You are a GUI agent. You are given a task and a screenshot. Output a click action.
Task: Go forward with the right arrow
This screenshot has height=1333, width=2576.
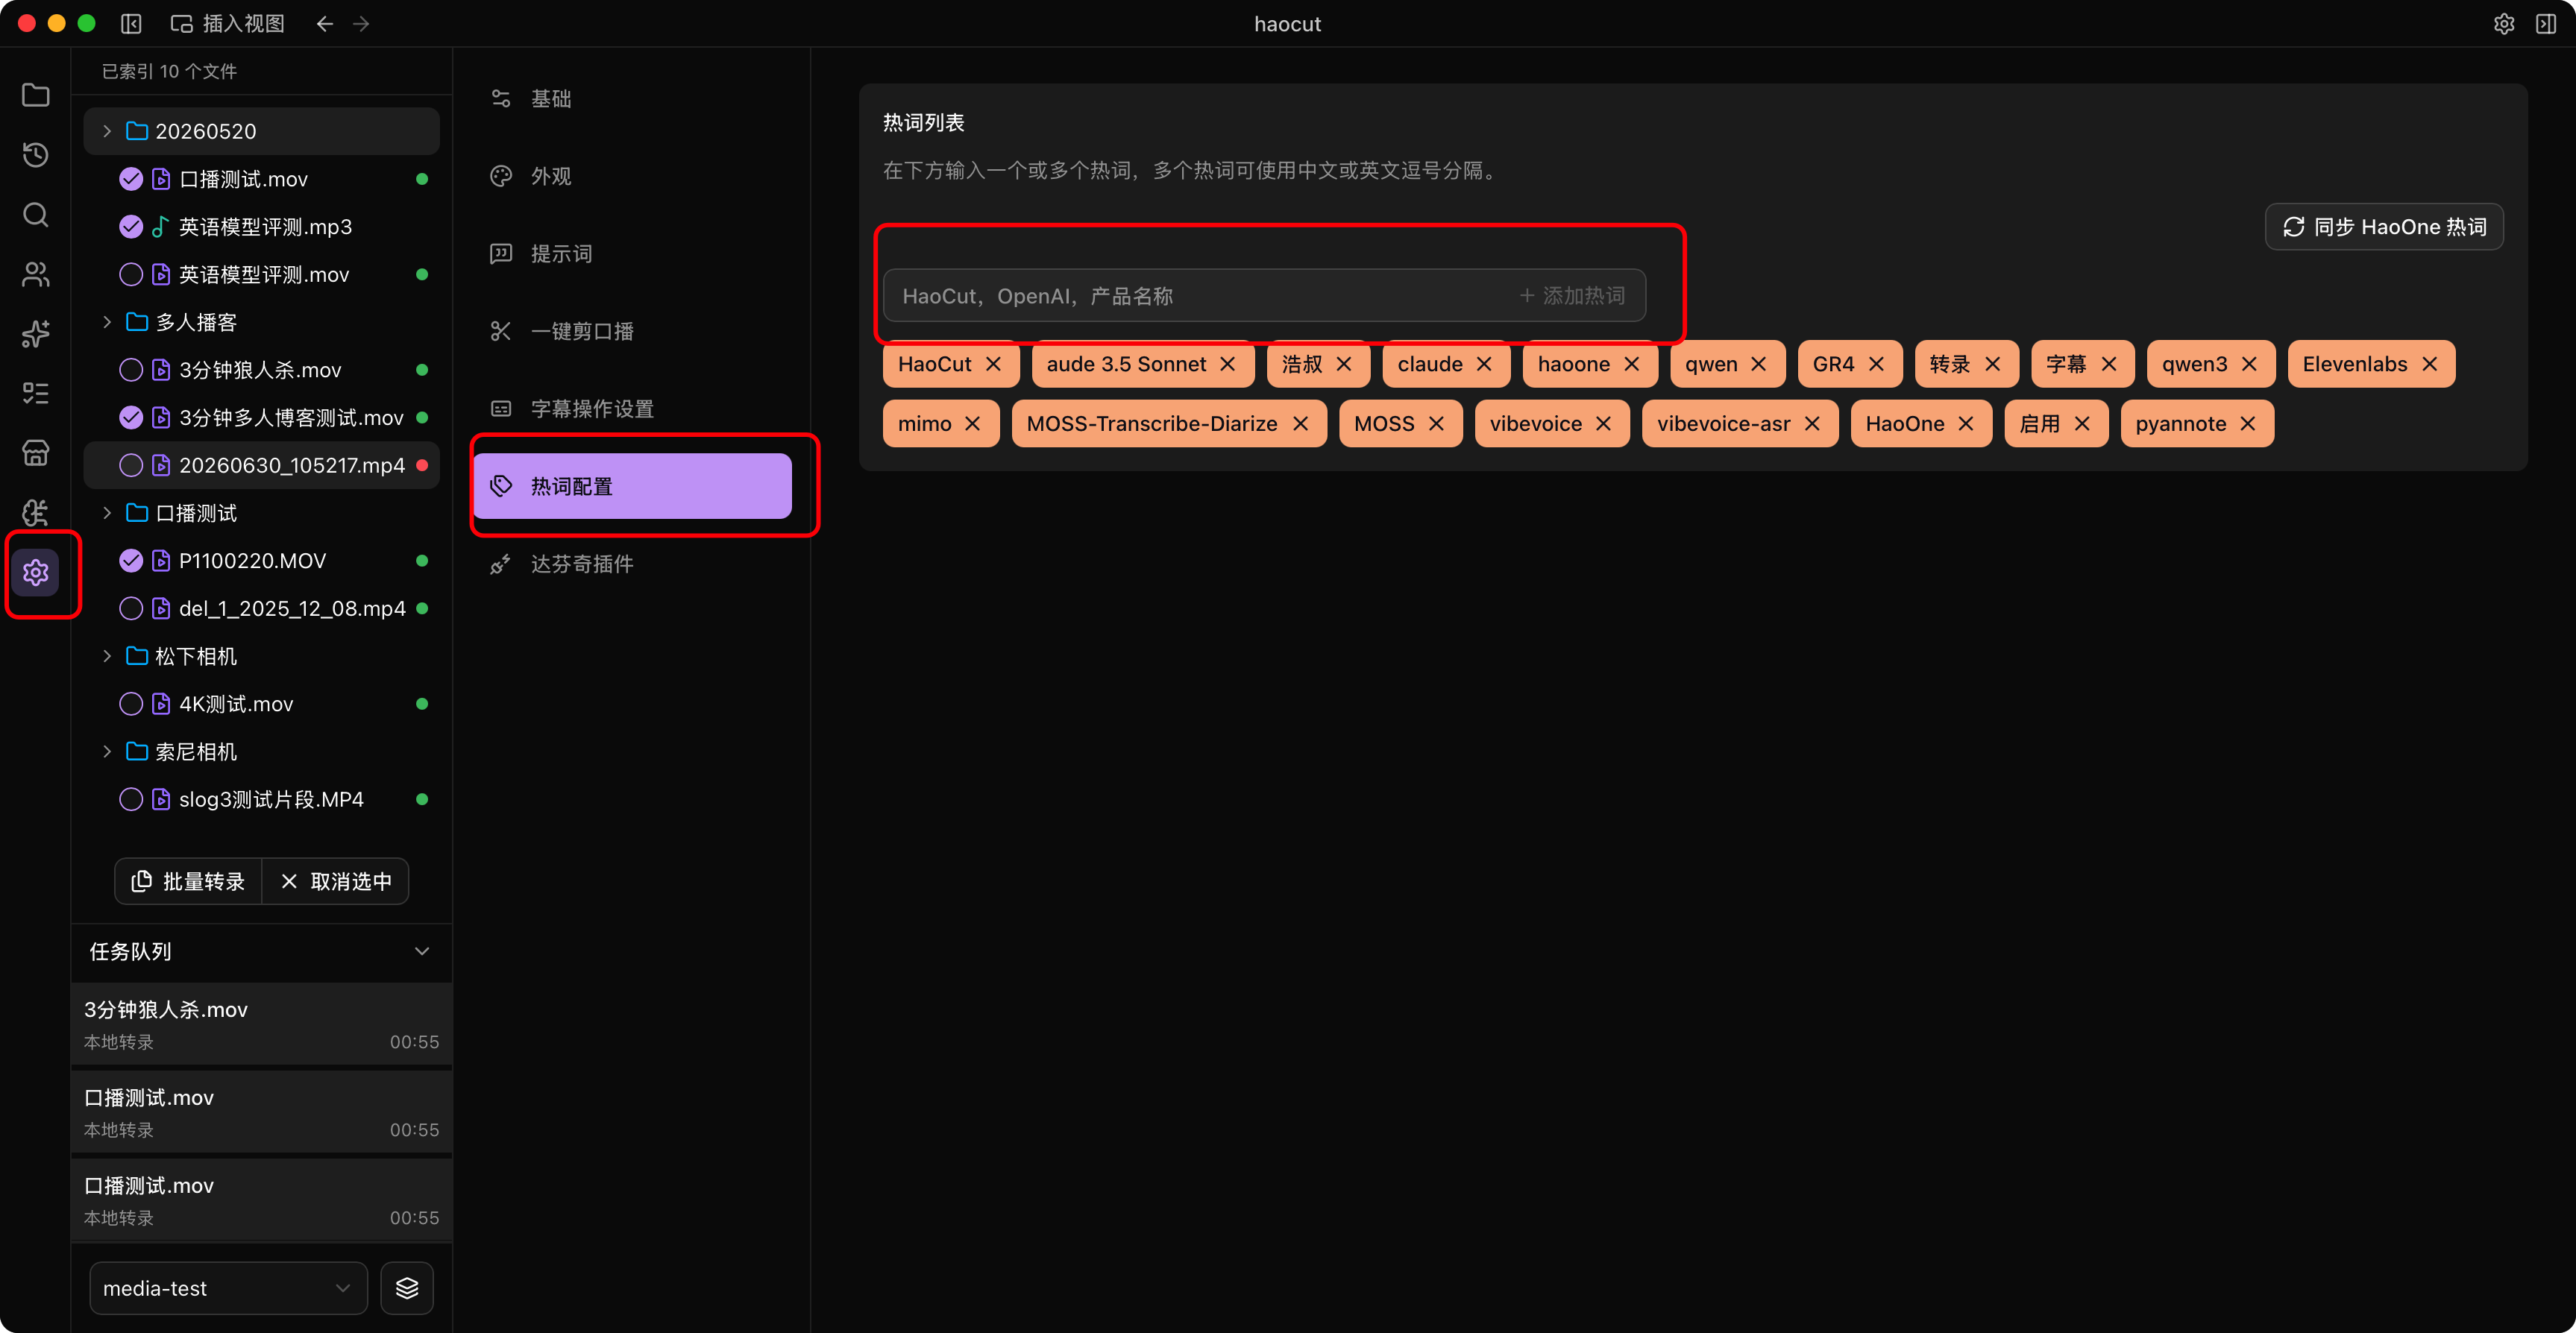pos(362,23)
